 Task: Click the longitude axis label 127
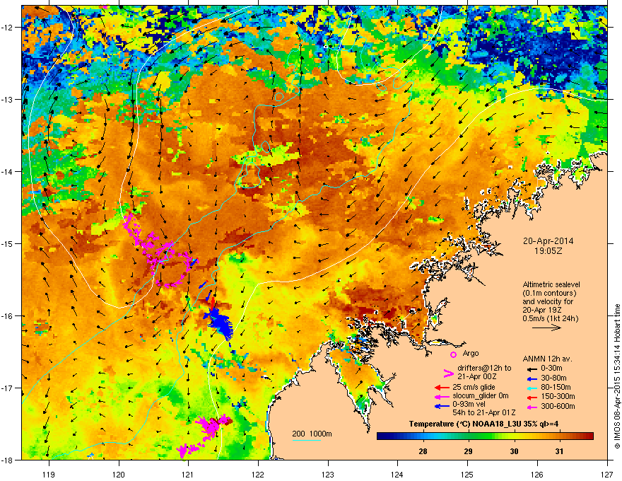click(607, 474)
